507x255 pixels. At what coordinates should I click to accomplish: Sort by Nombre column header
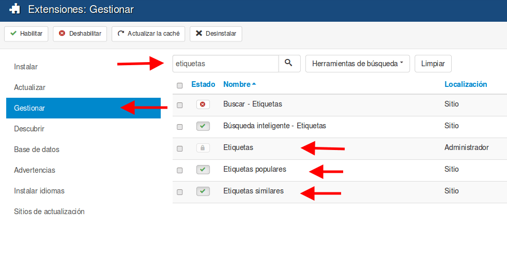240,84
